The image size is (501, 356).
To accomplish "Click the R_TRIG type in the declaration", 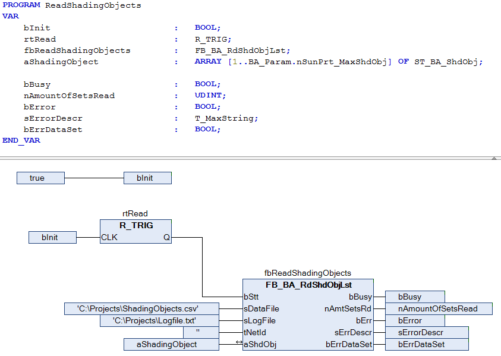I will (211, 39).
